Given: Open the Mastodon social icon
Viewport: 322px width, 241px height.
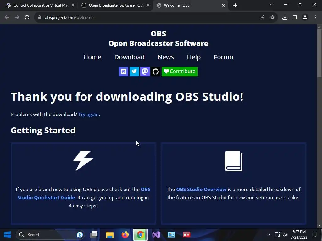Looking at the screenshot, I should tap(145, 72).
